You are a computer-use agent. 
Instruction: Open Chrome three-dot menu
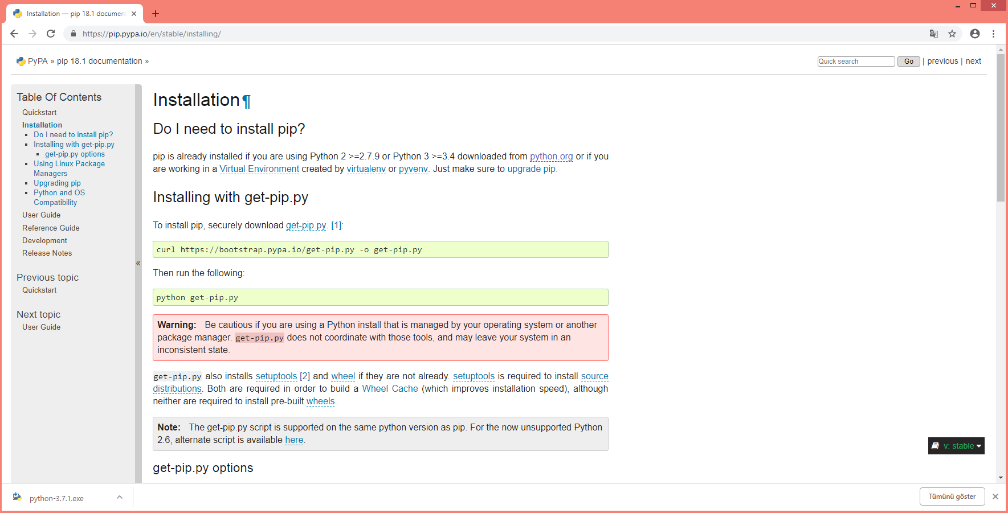pos(993,34)
